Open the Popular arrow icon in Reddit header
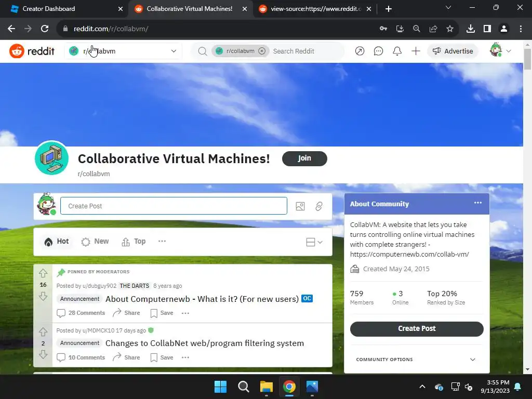This screenshot has width=532, height=399. point(360,51)
